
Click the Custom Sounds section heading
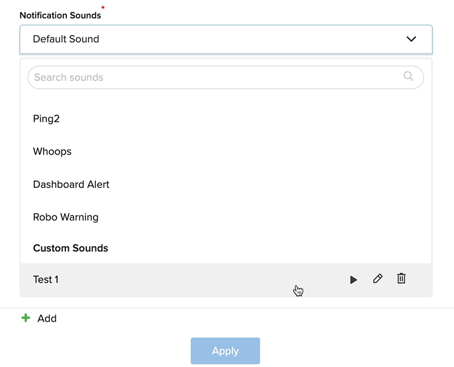[70, 248]
